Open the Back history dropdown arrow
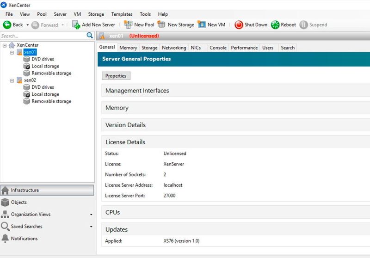The image size is (370, 258). click(x=27, y=25)
